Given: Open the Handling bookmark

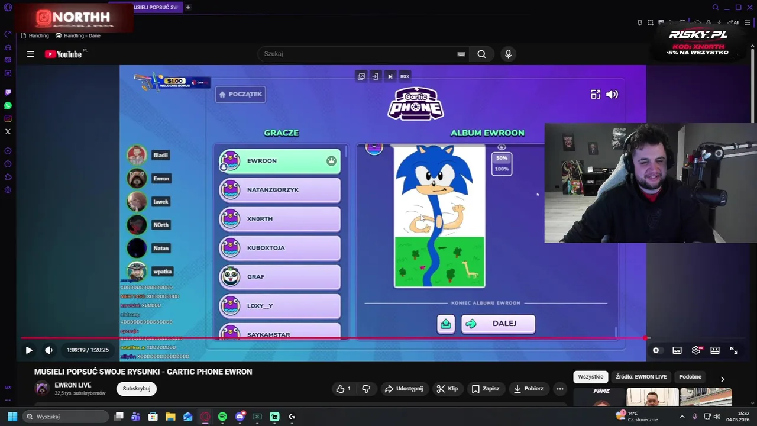Looking at the screenshot, I should point(35,35).
